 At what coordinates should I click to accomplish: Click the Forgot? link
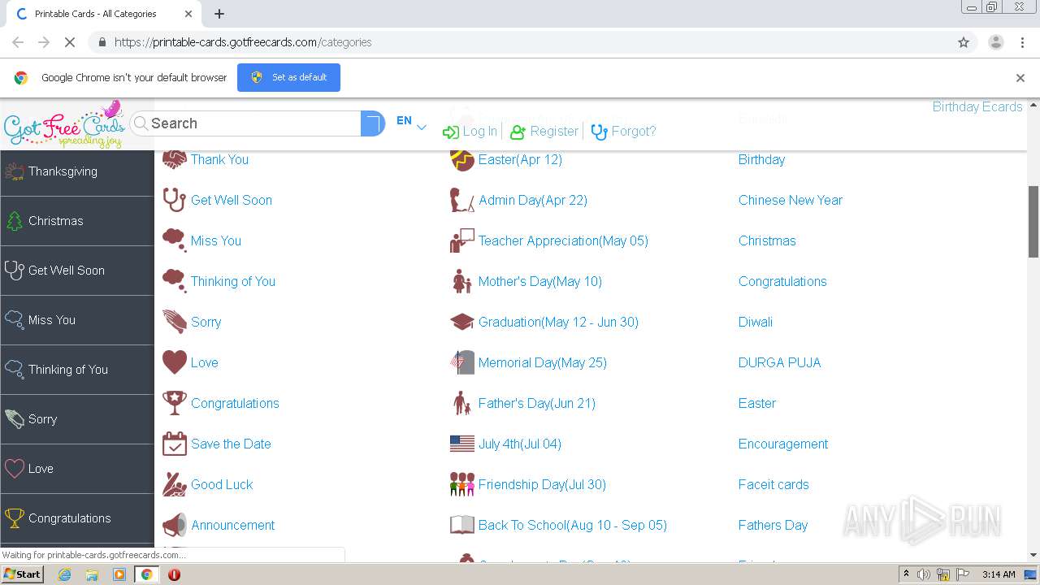[623, 131]
